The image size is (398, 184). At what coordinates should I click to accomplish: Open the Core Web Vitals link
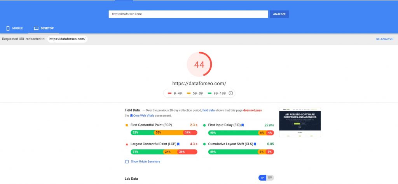coord(144,115)
